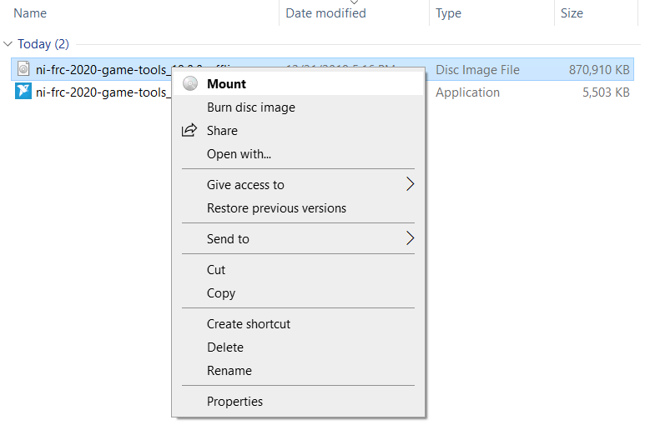Sort list by the Size column header

pyautogui.click(x=572, y=13)
